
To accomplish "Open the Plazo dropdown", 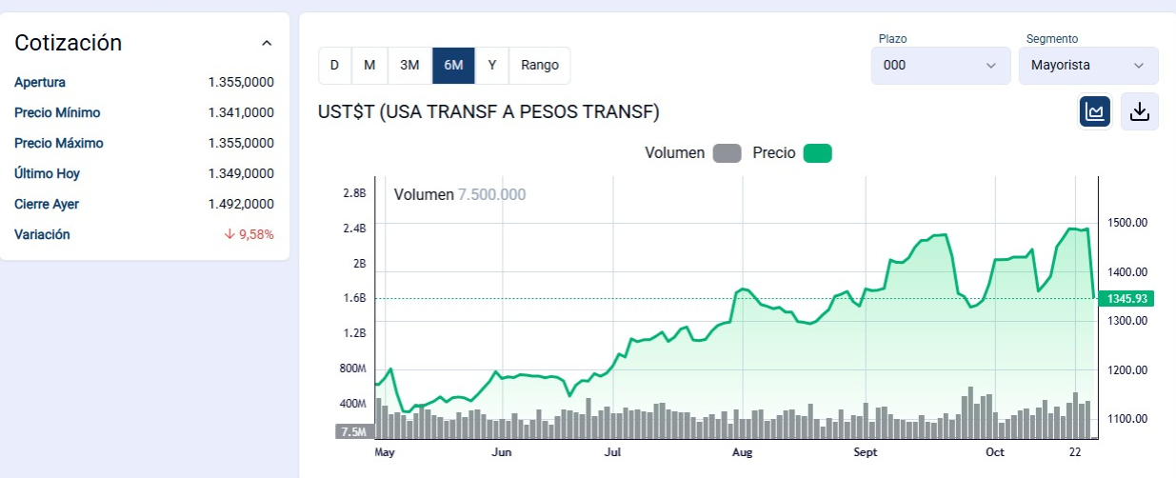I will pos(940,66).
